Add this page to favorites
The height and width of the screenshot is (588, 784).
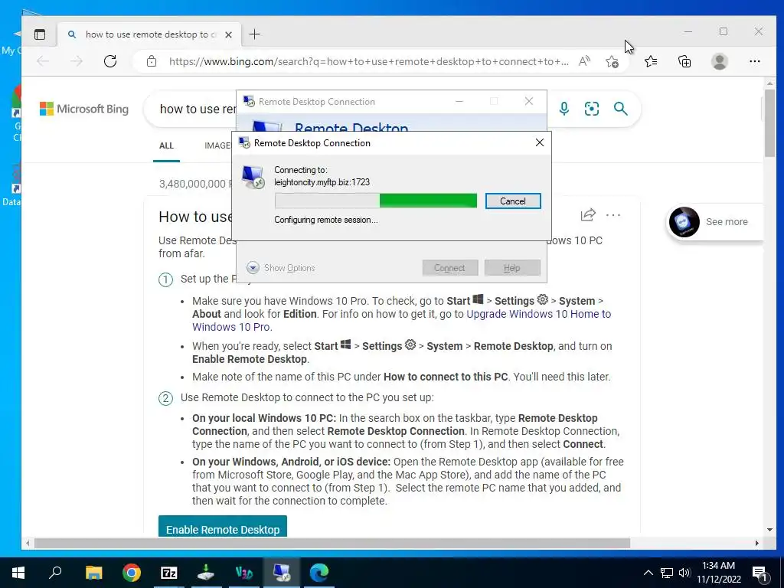tap(612, 61)
